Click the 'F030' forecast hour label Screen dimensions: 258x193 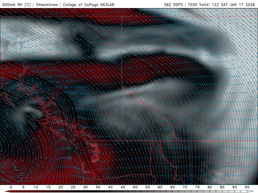coord(193,5)
